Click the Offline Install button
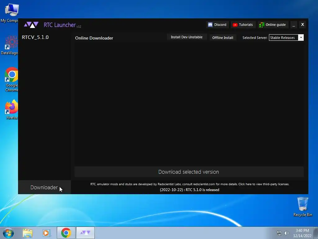318x239 pixels. 223,38
